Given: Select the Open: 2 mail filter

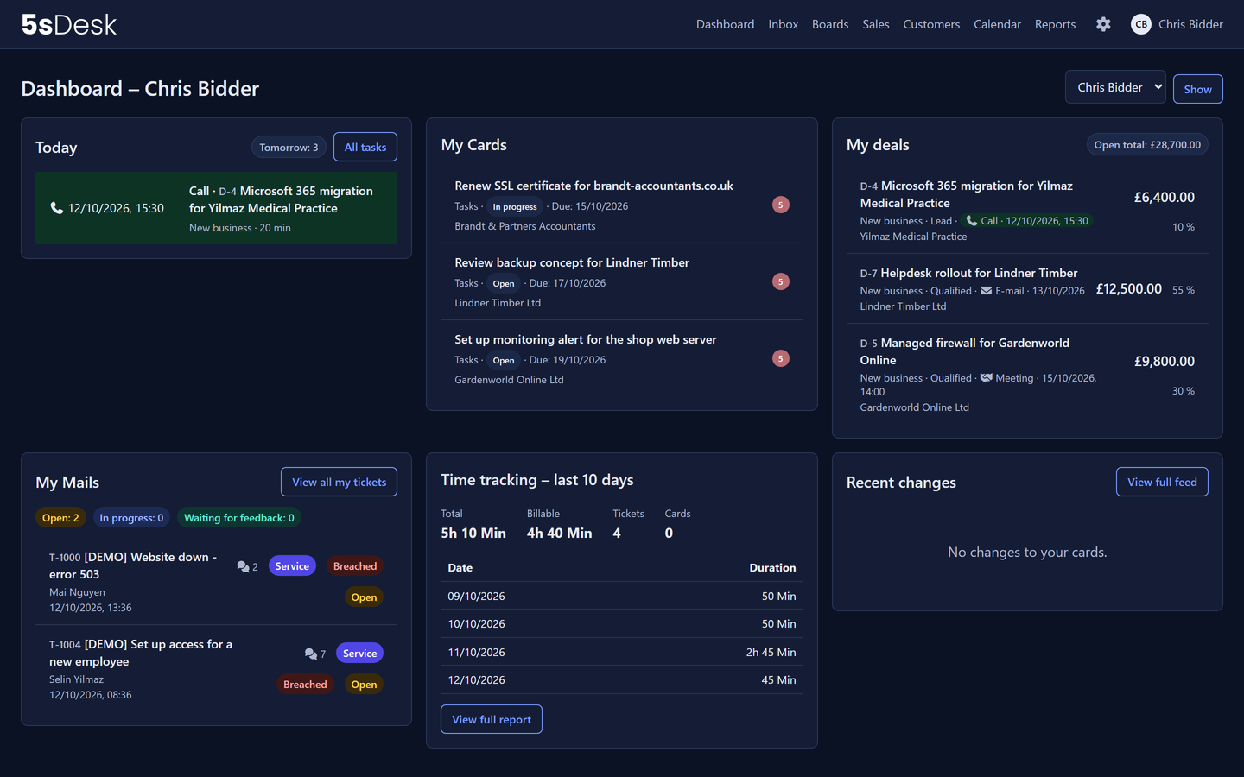Looking at the screenshot, I should pyautogui.click(x=60, y=518).
